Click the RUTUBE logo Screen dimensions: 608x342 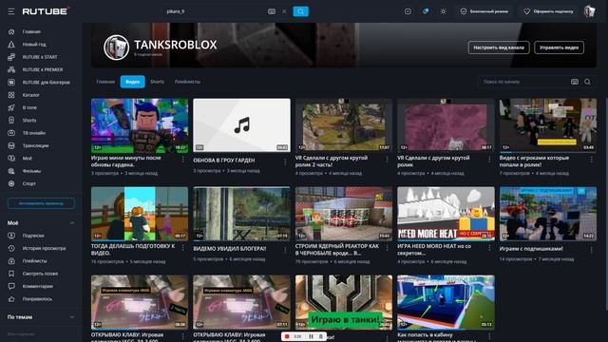click(46, 11)
